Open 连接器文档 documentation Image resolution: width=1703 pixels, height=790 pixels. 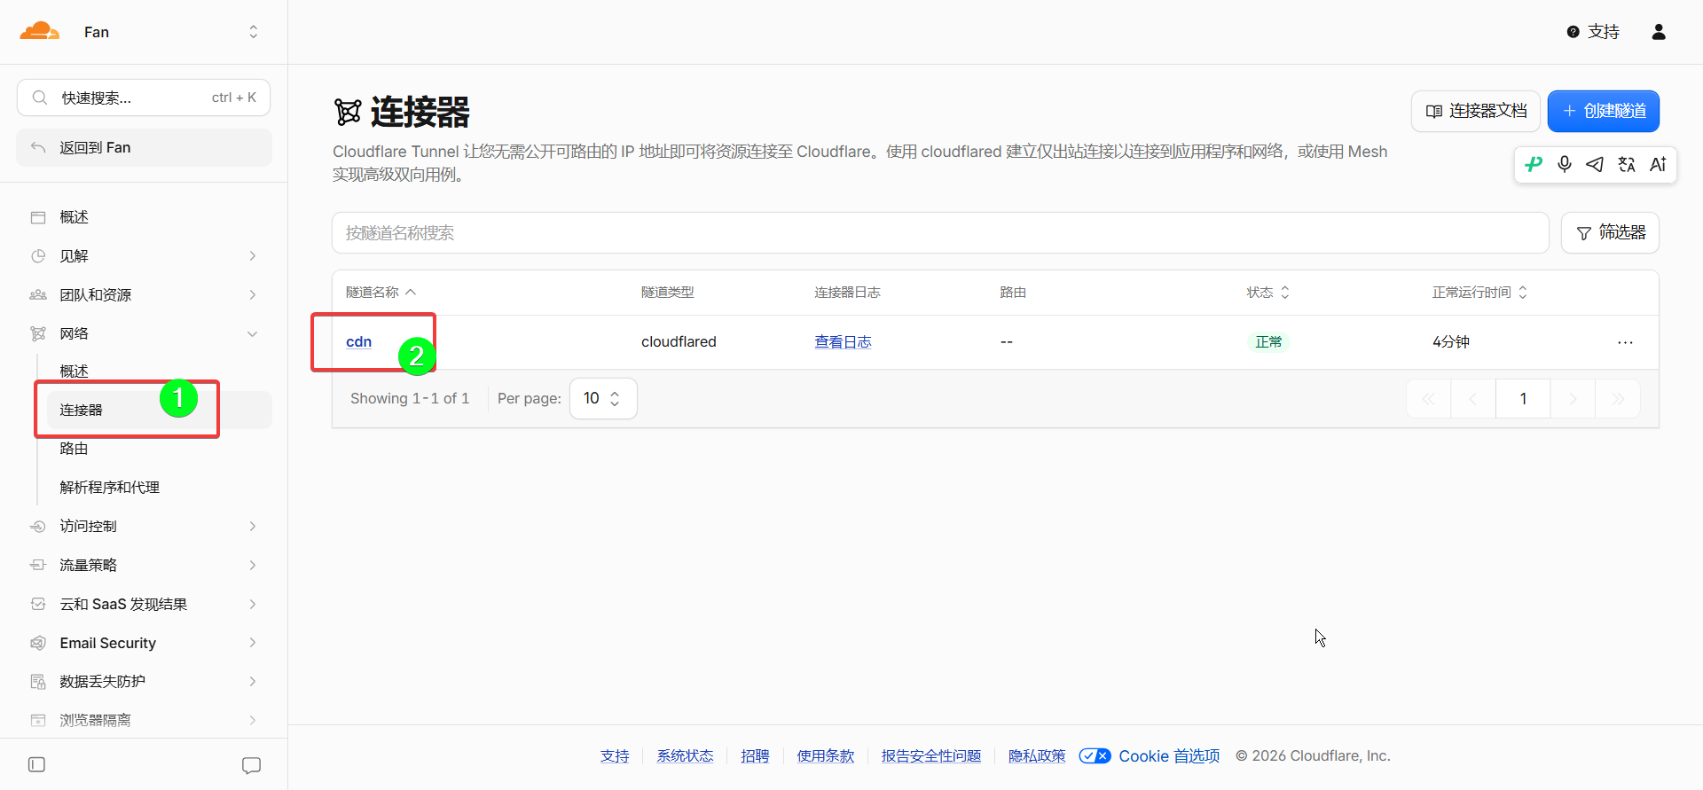point(1476,111)
